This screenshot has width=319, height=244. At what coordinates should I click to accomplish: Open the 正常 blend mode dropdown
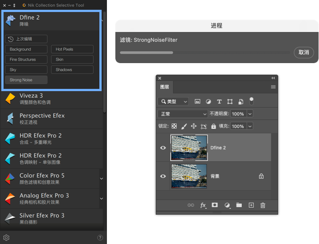click(x=182, y=114)
